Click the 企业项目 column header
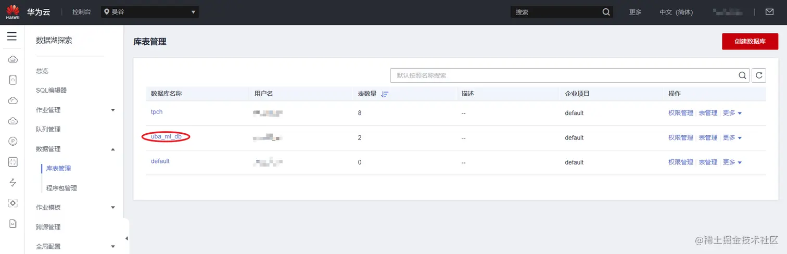The width and height of the screenshot is (787, 254). pos(577,94)
